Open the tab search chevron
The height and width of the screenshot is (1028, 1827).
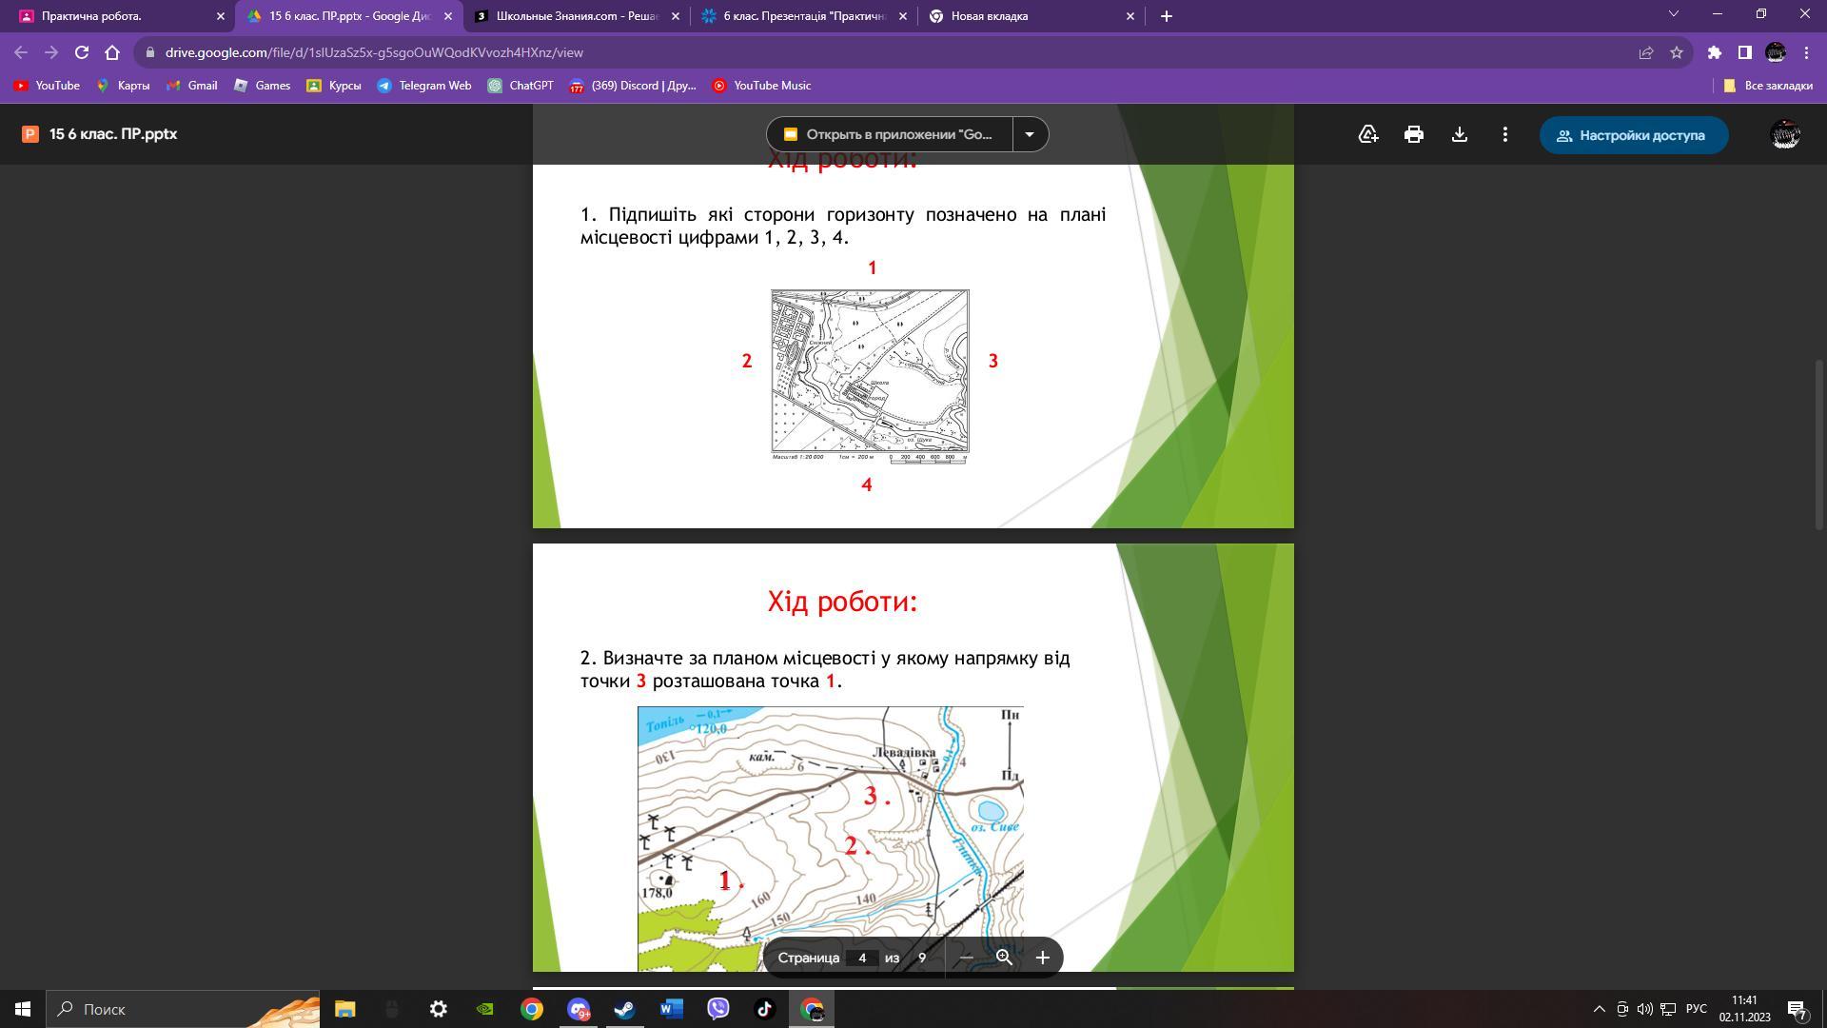point(1673,14)
